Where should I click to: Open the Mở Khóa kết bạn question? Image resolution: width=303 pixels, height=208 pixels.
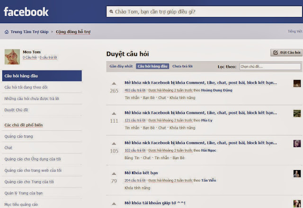point(141,173)
